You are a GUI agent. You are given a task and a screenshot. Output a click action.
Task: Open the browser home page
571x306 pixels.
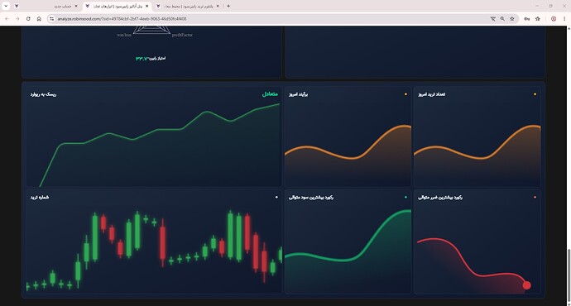(39, 18)
